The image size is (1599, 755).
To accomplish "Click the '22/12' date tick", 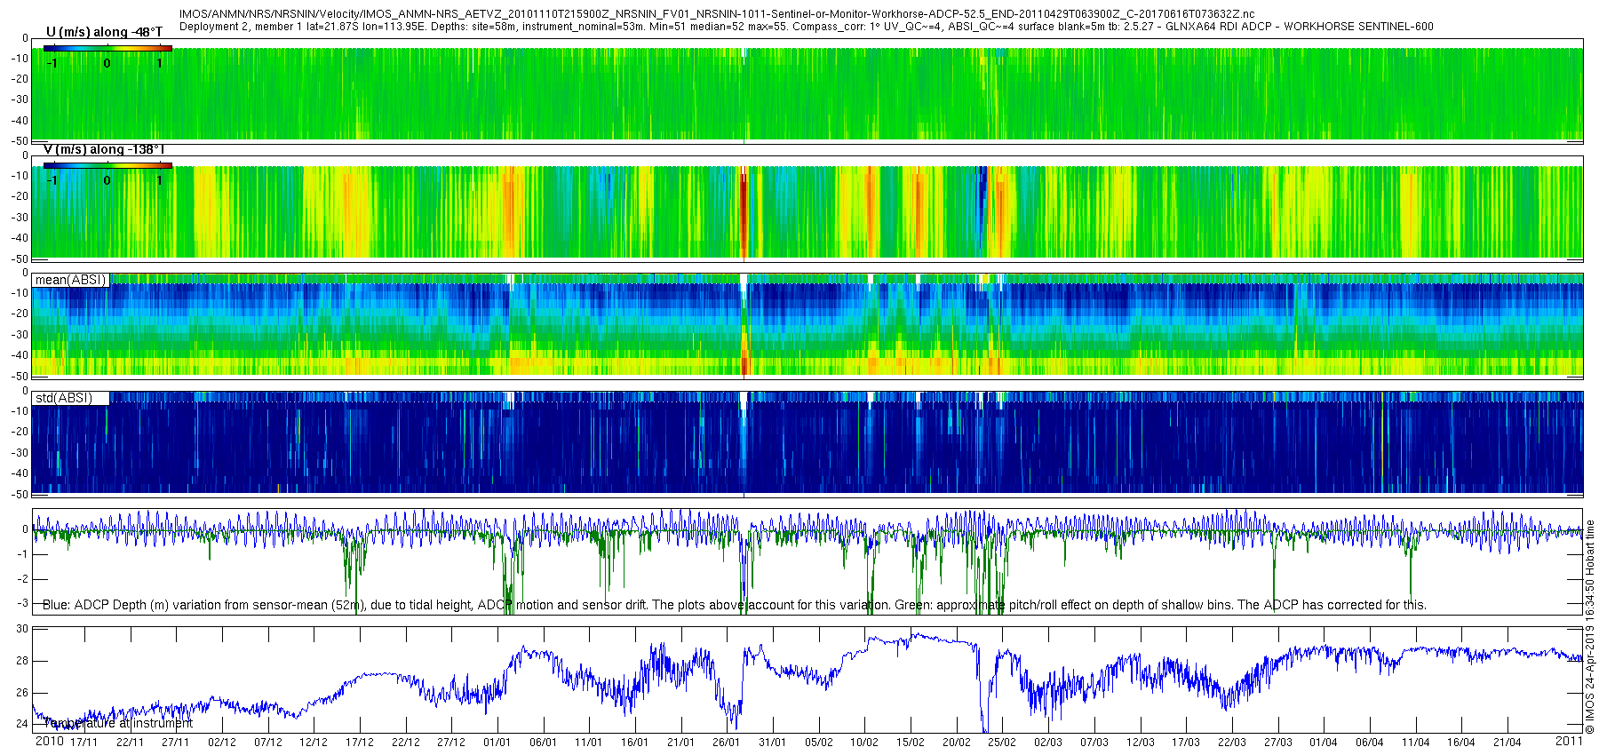I will tap(406, 743).
